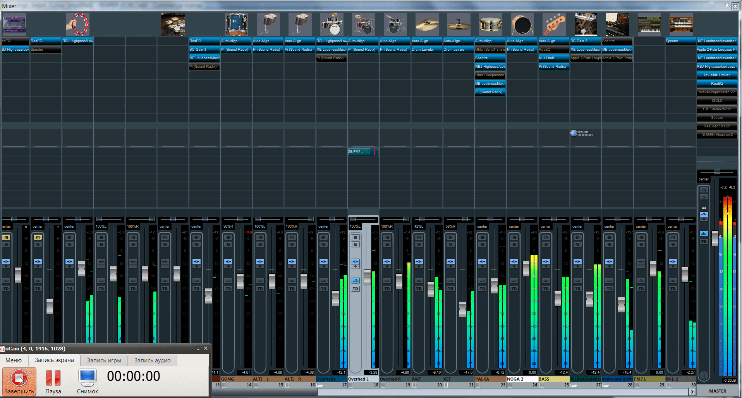The image size is (742, 398).
Task: Solo the RAIT track
Action: click(x=419, y=244)
